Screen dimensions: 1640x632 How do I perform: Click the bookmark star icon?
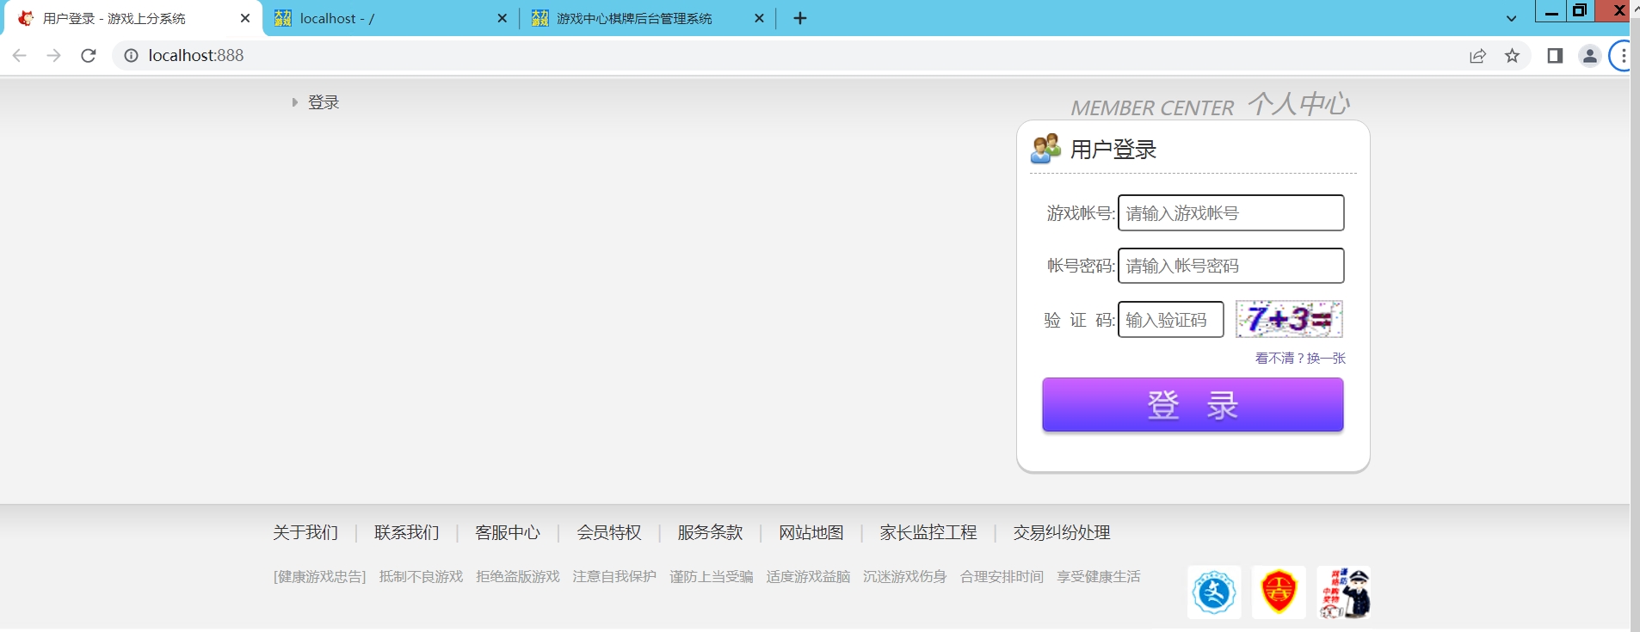point(1512,56)
